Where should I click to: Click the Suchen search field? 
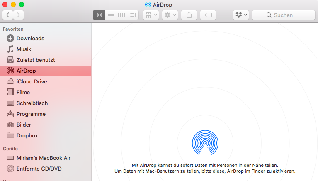point(284,15)
